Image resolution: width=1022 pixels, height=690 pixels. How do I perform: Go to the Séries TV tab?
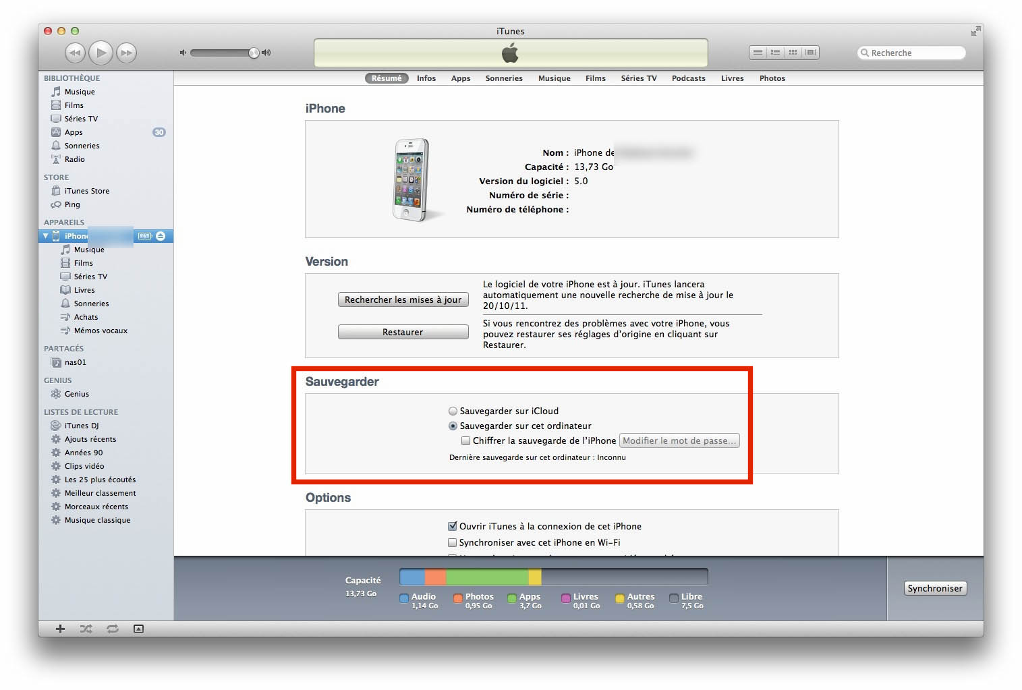[639, 78]
